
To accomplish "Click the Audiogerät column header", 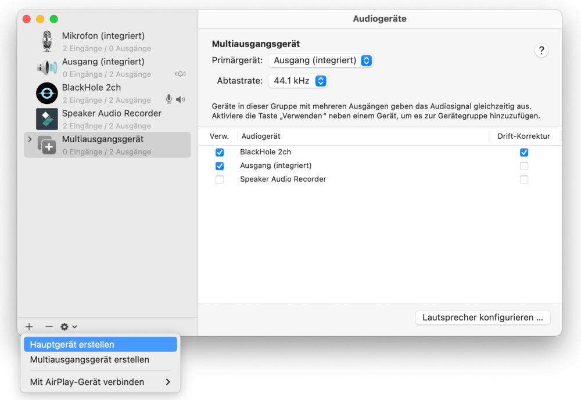I will (x=261, y=136).
